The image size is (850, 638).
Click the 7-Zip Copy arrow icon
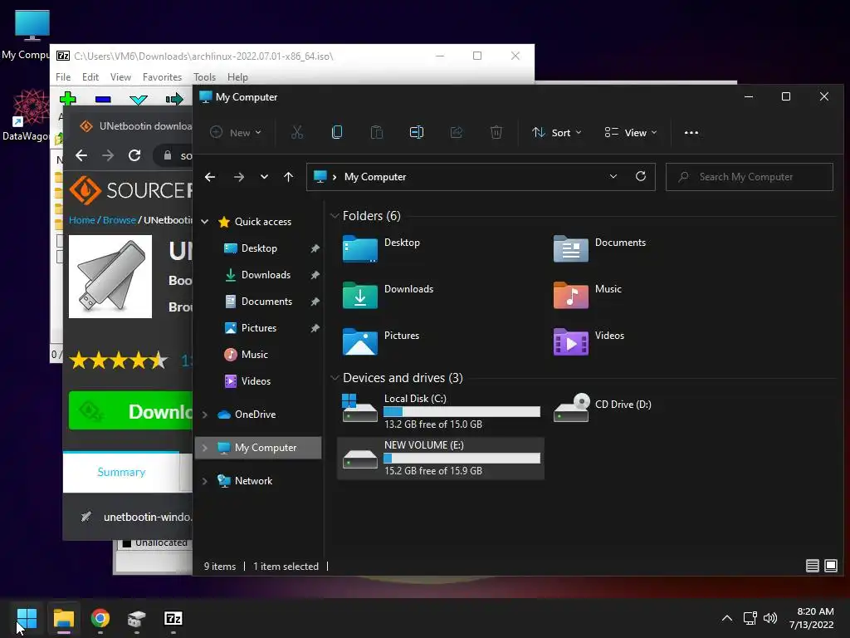tap(174, 100)
